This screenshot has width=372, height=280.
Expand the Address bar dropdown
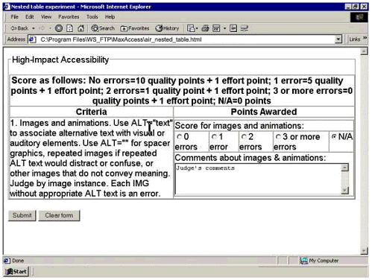pos(338,39)
